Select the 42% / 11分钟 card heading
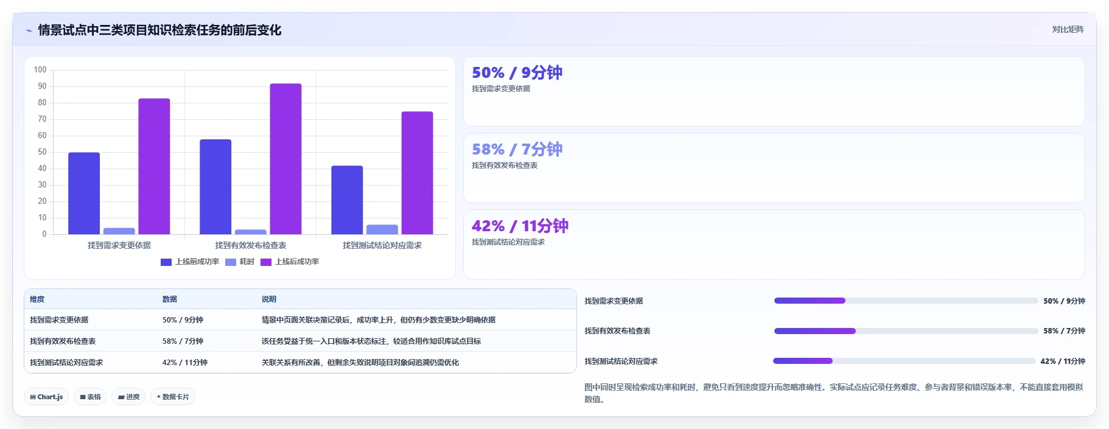The width and height of the screenshot is (1109, 429). [520, 226]
